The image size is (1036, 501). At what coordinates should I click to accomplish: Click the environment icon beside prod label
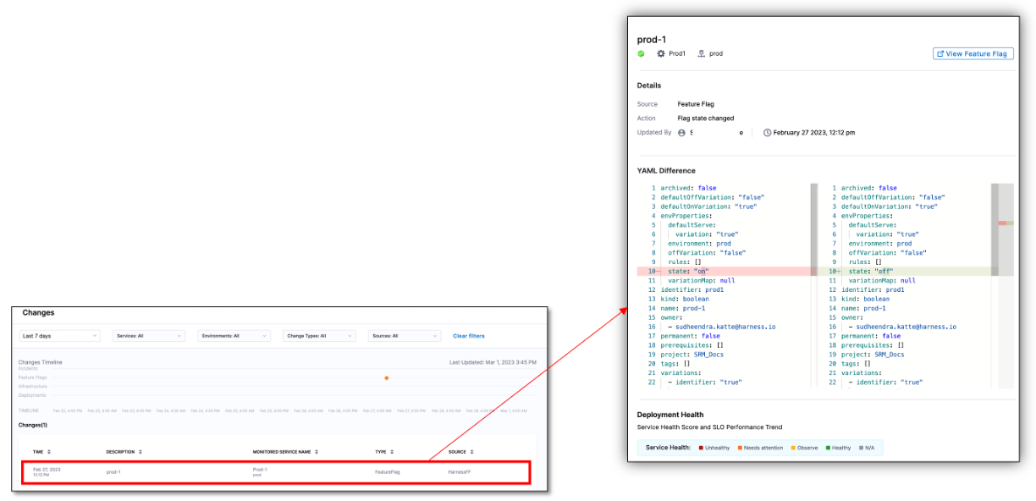coord(702,54)
